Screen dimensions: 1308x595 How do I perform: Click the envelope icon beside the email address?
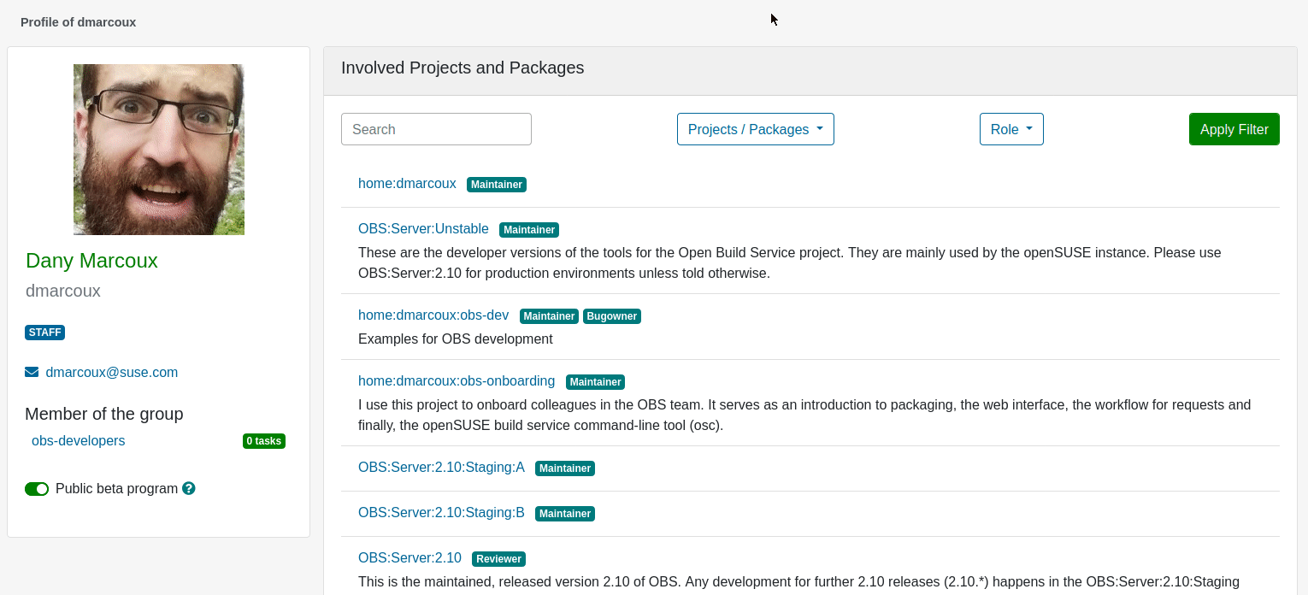[x=32, y=372]
